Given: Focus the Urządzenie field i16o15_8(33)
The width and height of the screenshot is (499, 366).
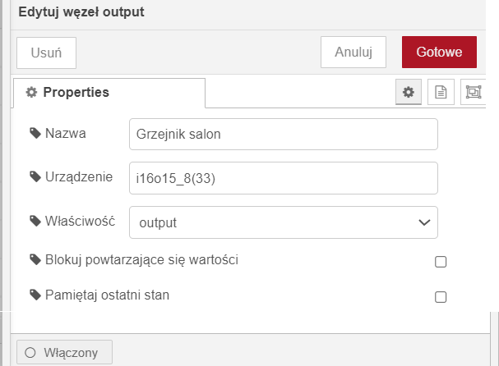Looking at the screenshot, I should click(x=284, y=178).
